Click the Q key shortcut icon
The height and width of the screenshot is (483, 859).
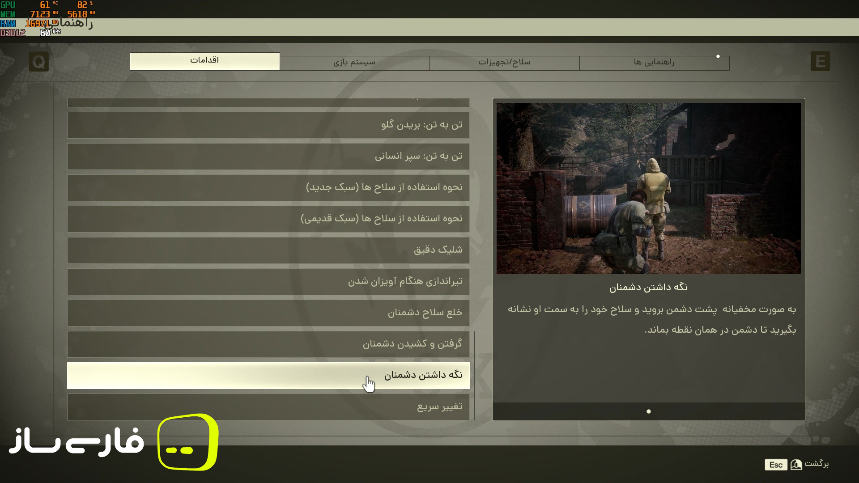(38, 62)
